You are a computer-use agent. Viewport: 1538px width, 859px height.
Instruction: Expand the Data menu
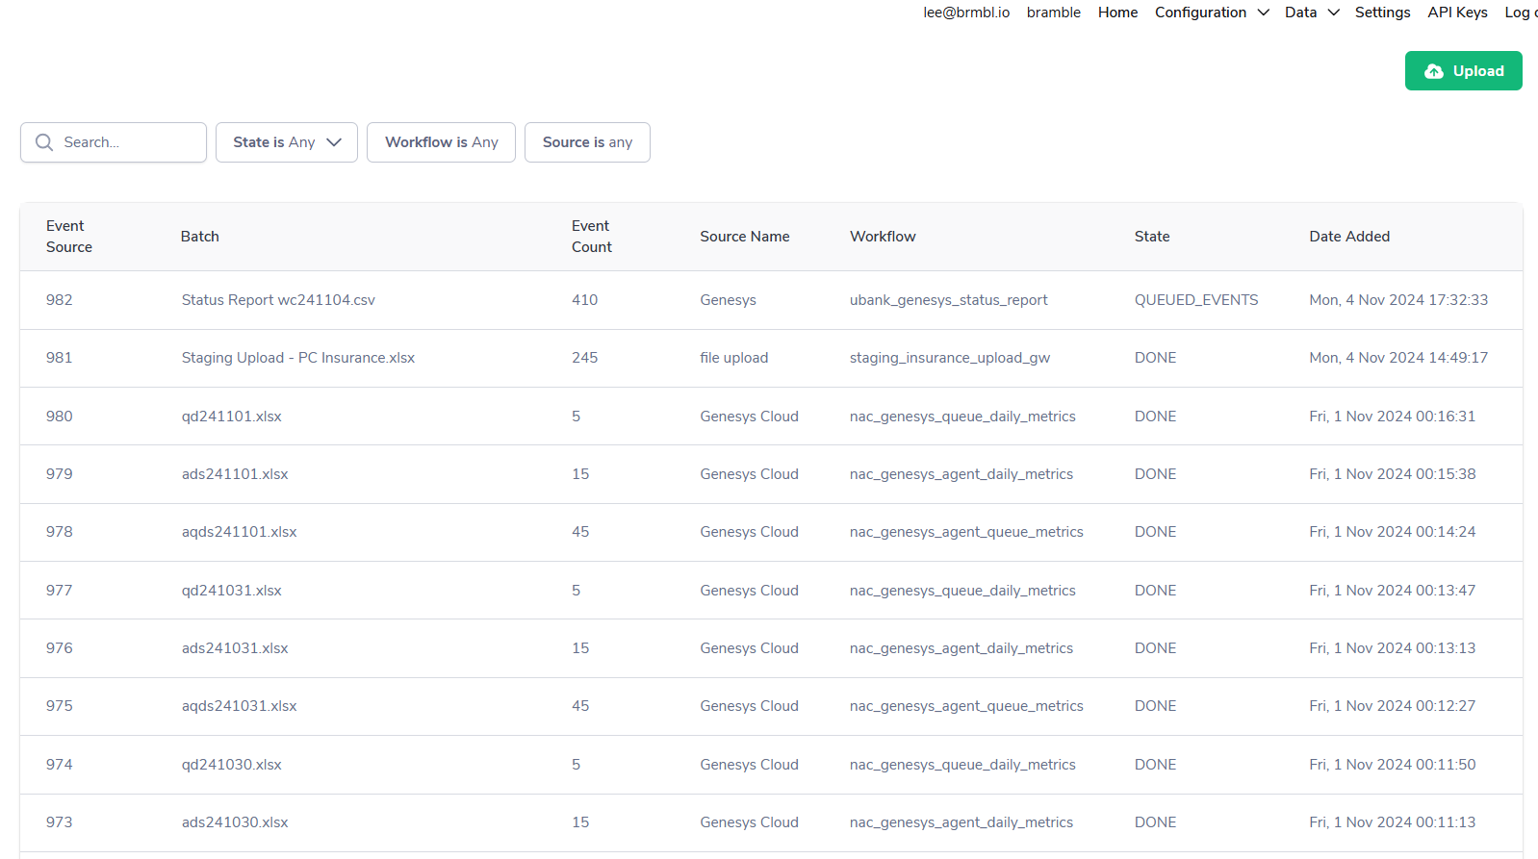[1312, 13]
